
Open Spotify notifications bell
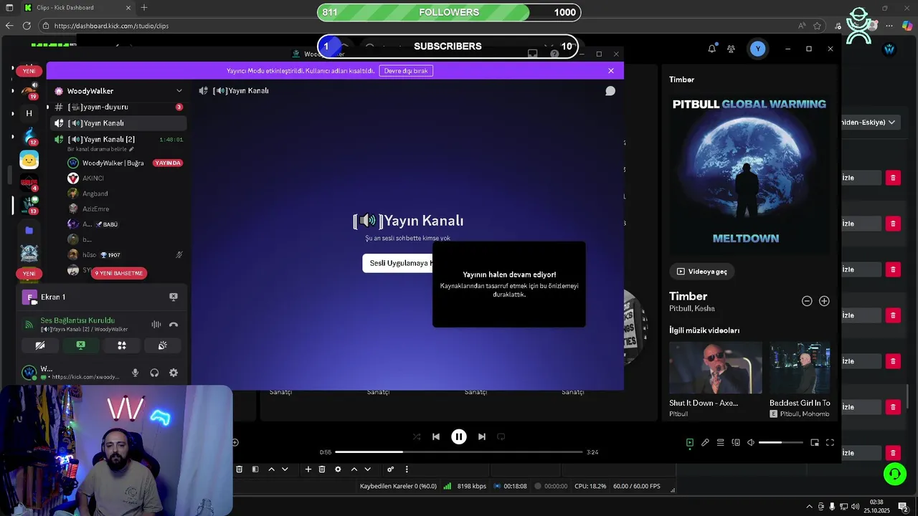[x=712, y=49]
